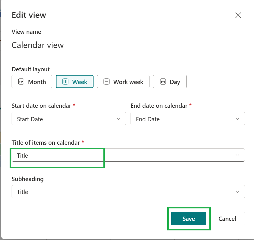Select the Month default layout
Screen dimensions: 254x240
click(x=32, y=82)
